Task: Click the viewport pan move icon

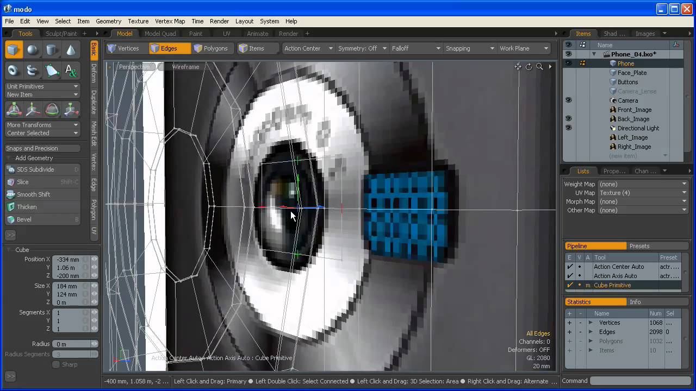Action: [518, 67]
